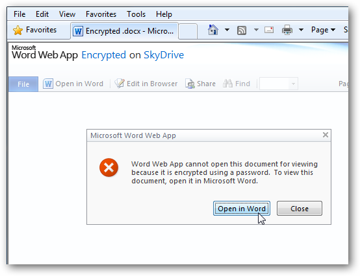This screenshot has height=276, width=360.
Task: Open the blue File tab
Action: click(23, 84)
